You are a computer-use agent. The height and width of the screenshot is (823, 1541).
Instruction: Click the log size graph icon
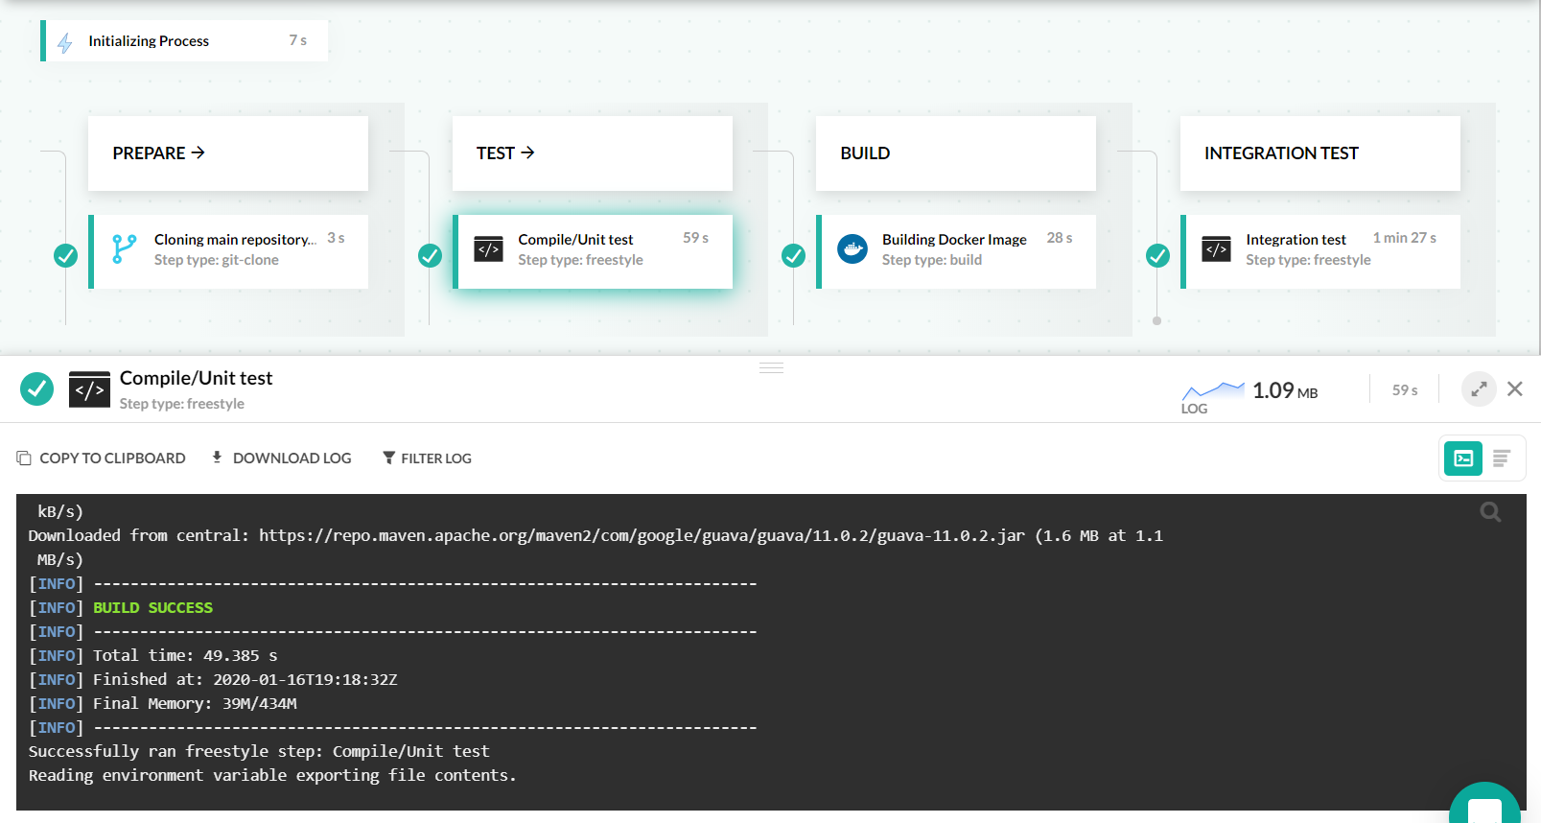[x=1212, y=390]
